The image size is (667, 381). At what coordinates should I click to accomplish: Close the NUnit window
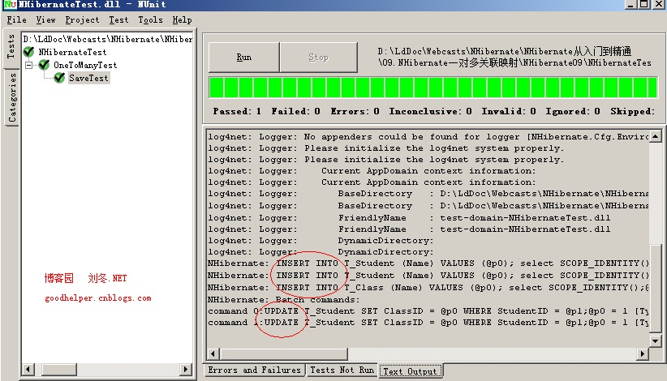click(x=658, y=4)
